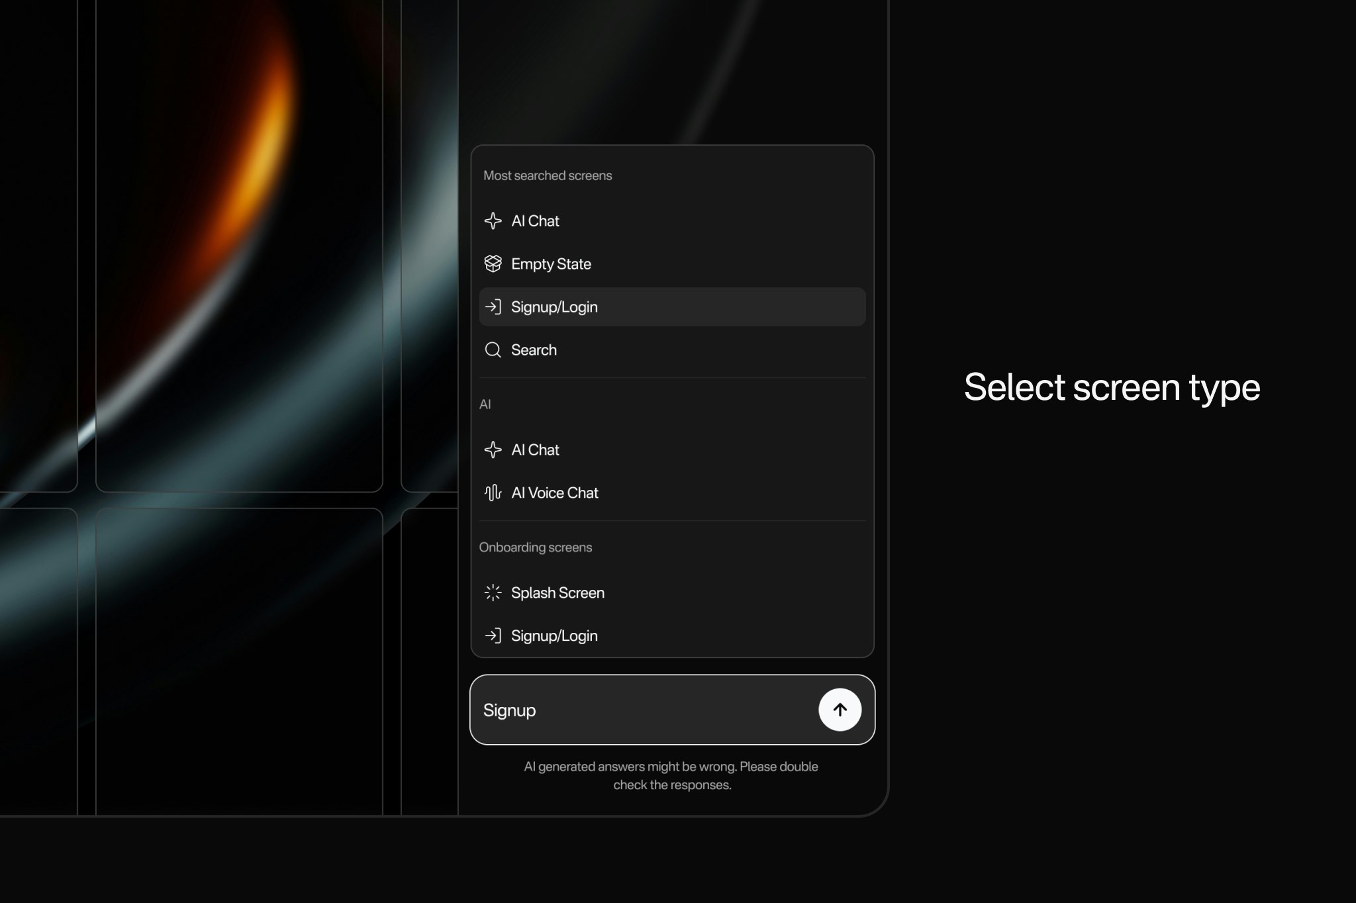1356x903 pixels.
Task: Click the box icon beside Empty State
Action: pyautogui.click(x=493, y=264)
